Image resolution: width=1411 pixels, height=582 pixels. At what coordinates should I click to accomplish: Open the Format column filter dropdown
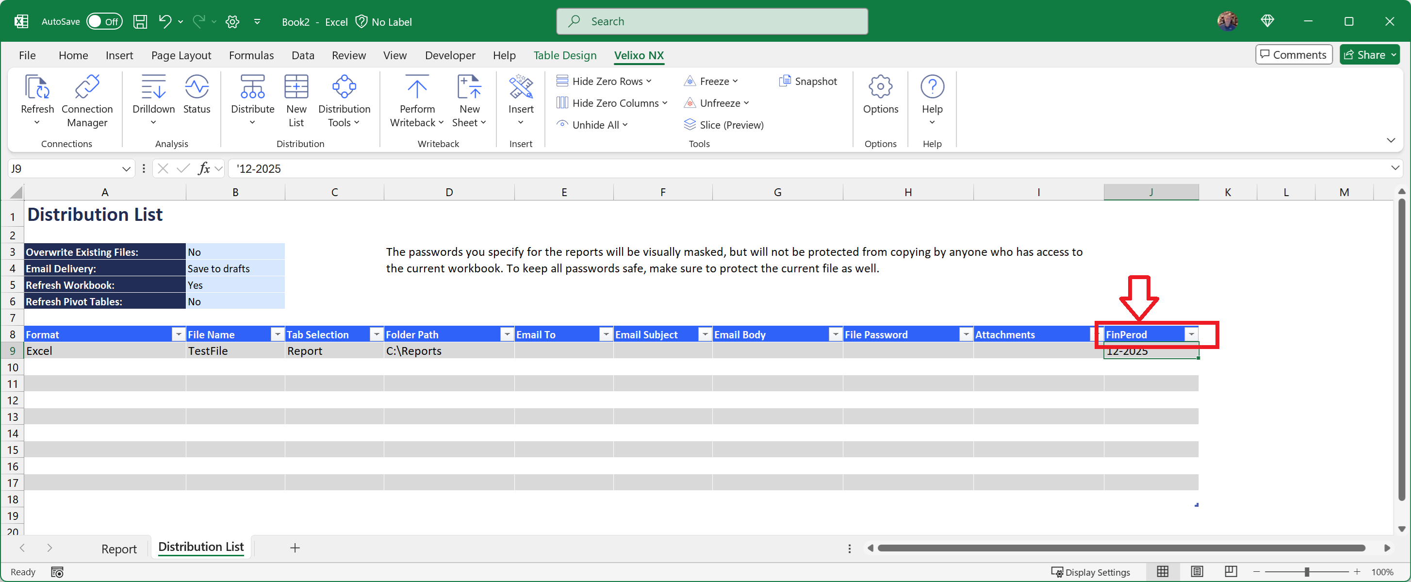179,334
